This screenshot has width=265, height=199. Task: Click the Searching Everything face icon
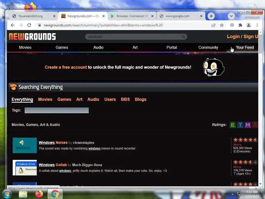[13, 87]
